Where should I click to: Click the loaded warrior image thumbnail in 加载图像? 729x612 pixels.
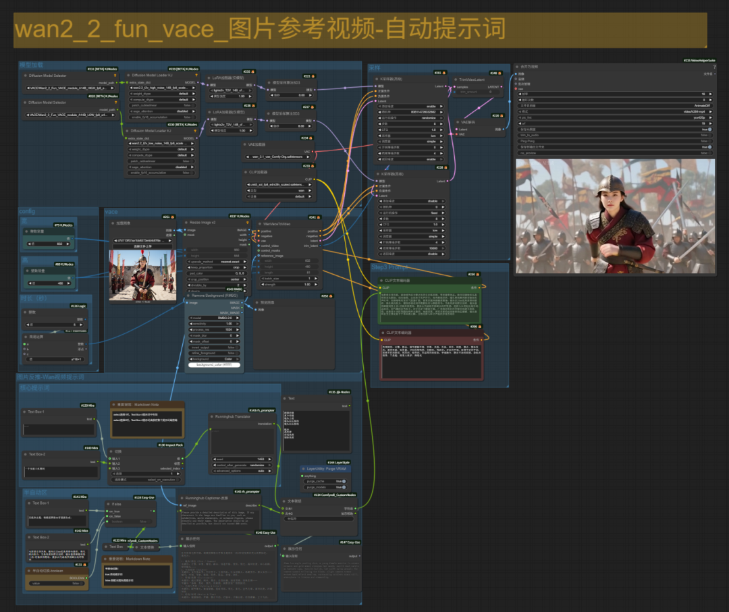point(142,275)
